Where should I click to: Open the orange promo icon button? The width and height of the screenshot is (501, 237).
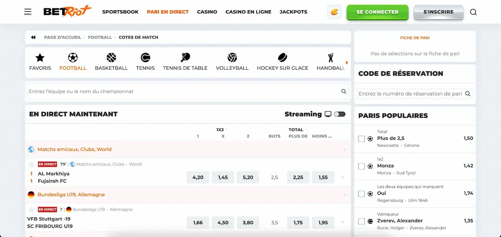334,12
